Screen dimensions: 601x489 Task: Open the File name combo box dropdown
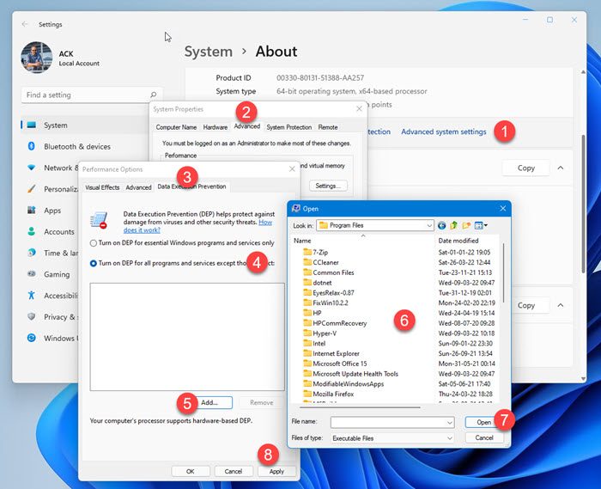click(449, 423)
